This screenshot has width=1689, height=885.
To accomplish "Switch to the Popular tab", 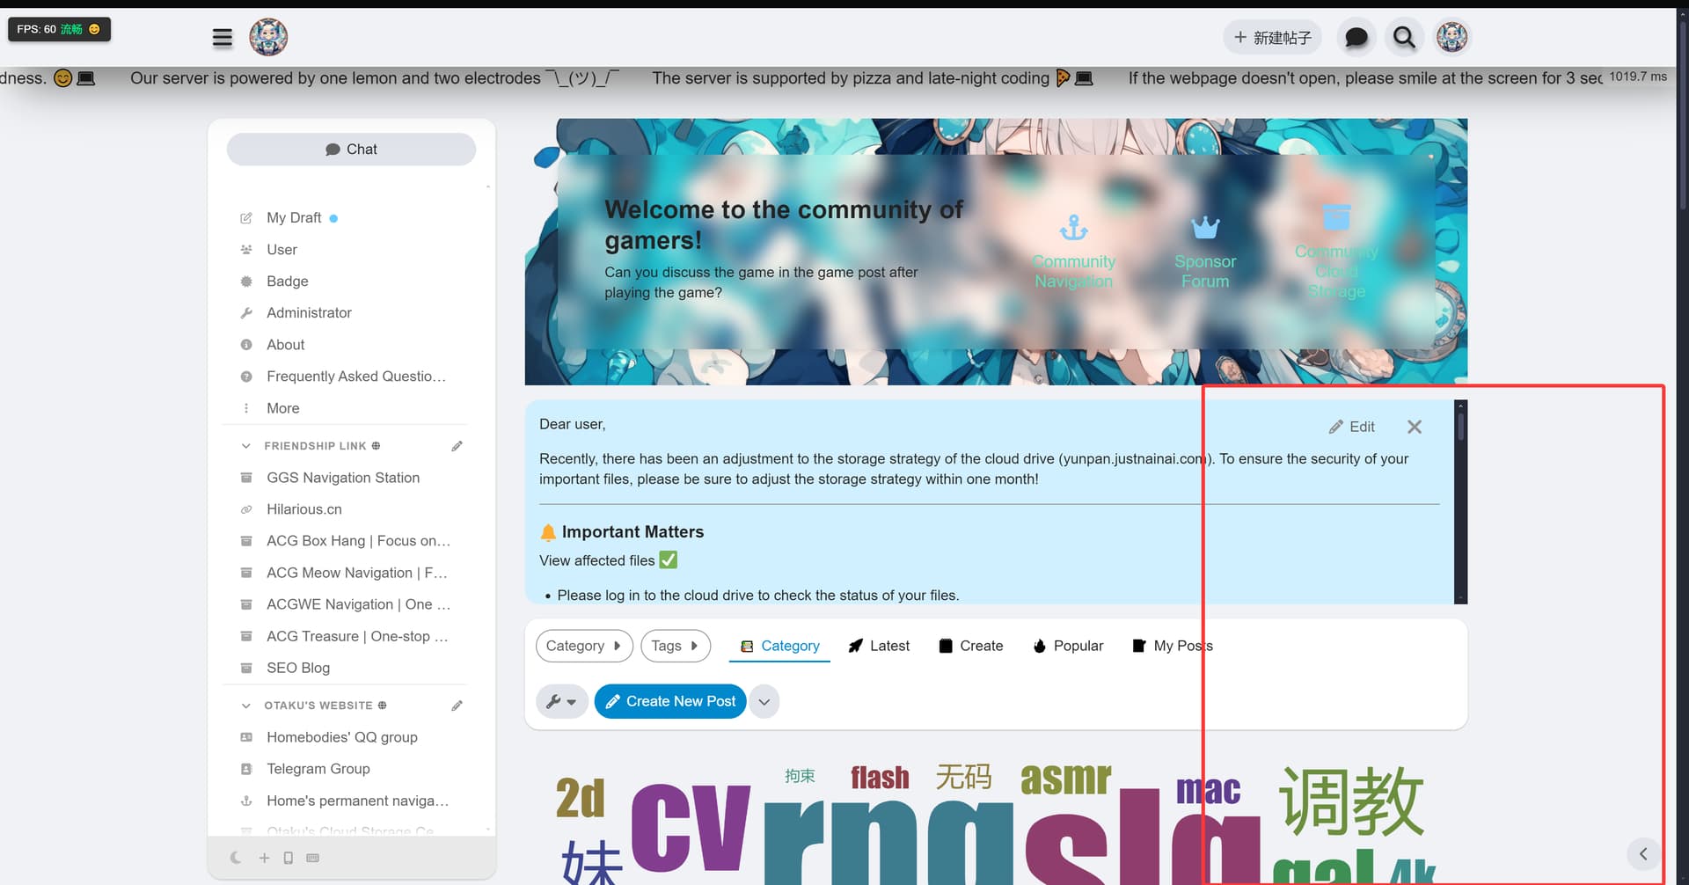I will coord(1068,646).
